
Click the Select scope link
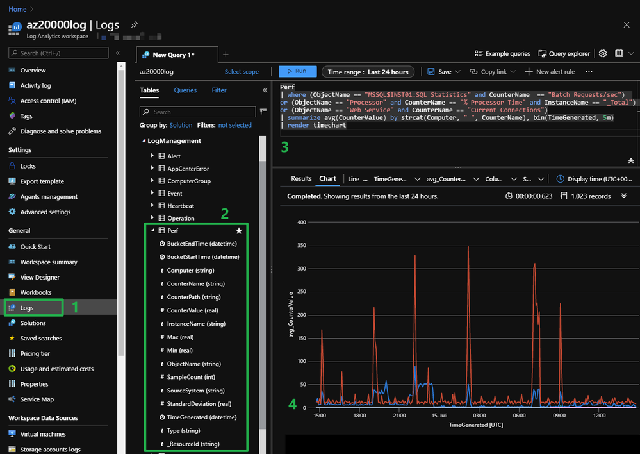[242, 72]
